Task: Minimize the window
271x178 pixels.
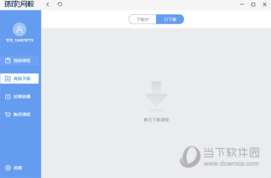Action: [242, 4]
